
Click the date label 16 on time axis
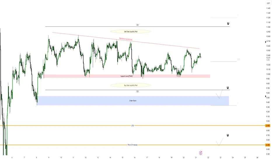135,158
